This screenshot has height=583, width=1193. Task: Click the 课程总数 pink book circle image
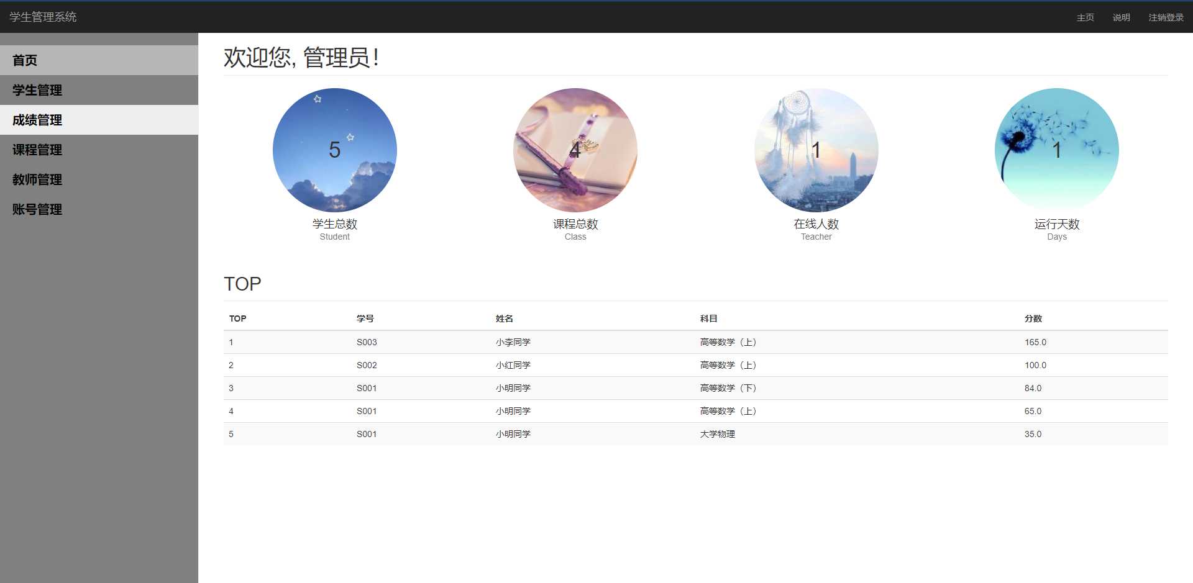(575, 150)
